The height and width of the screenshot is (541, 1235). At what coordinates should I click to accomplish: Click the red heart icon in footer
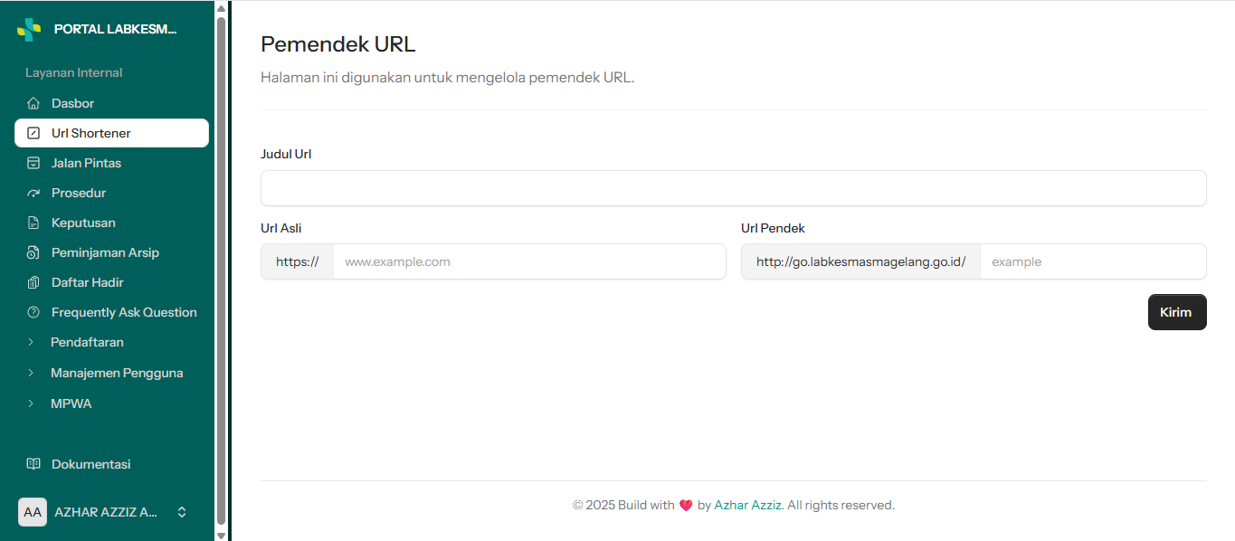[686, 506]
